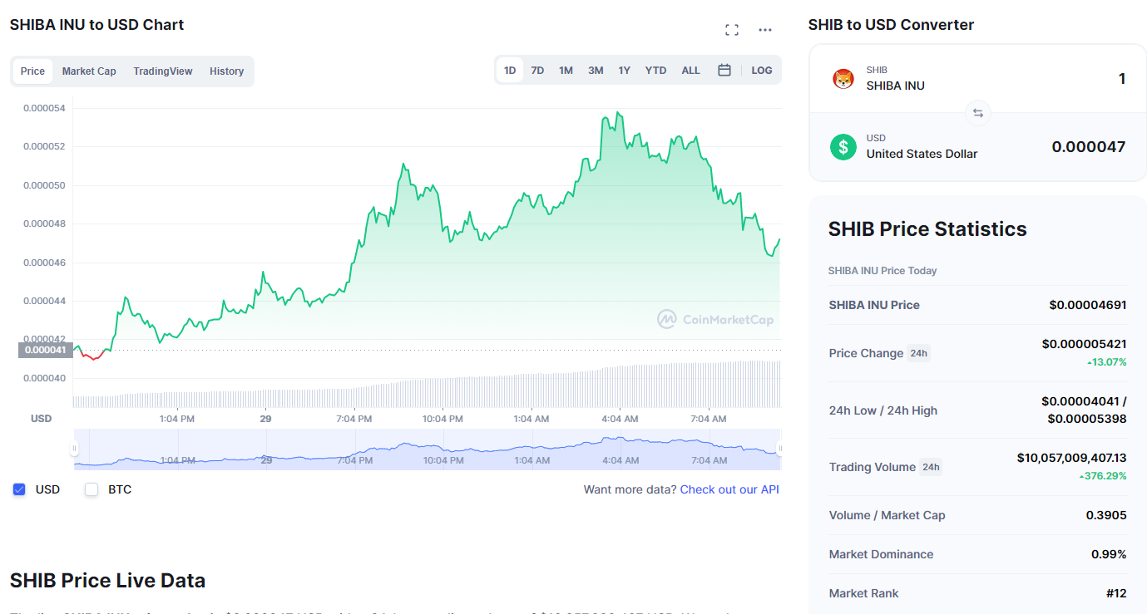Open the History tab
Viewport: 1147px width, 614px height.
pos(226,71)
